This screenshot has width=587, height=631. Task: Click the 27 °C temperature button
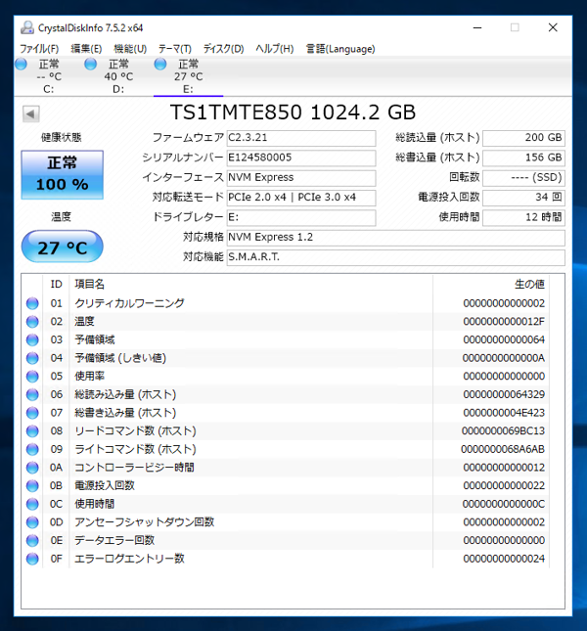click(62, 247)
